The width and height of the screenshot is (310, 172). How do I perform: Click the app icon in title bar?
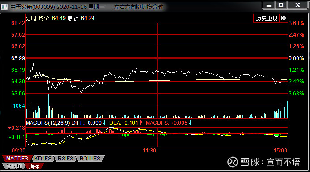[4, 7]
